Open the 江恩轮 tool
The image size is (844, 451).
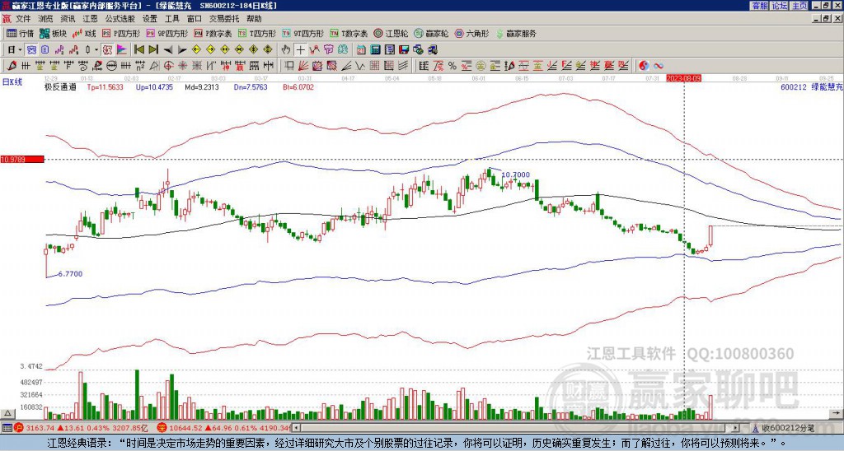click(x=391, y=33)
